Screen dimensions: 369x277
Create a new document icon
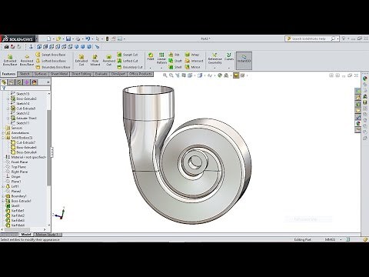(48, 38)
